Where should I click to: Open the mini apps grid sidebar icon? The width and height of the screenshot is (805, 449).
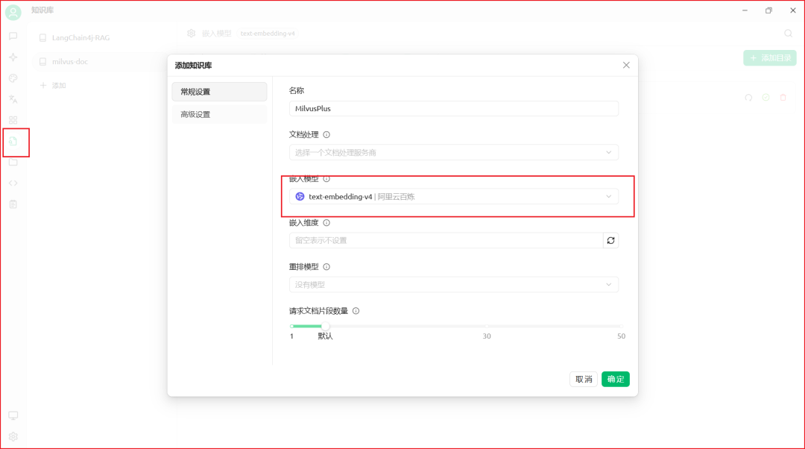coord(13,120)
